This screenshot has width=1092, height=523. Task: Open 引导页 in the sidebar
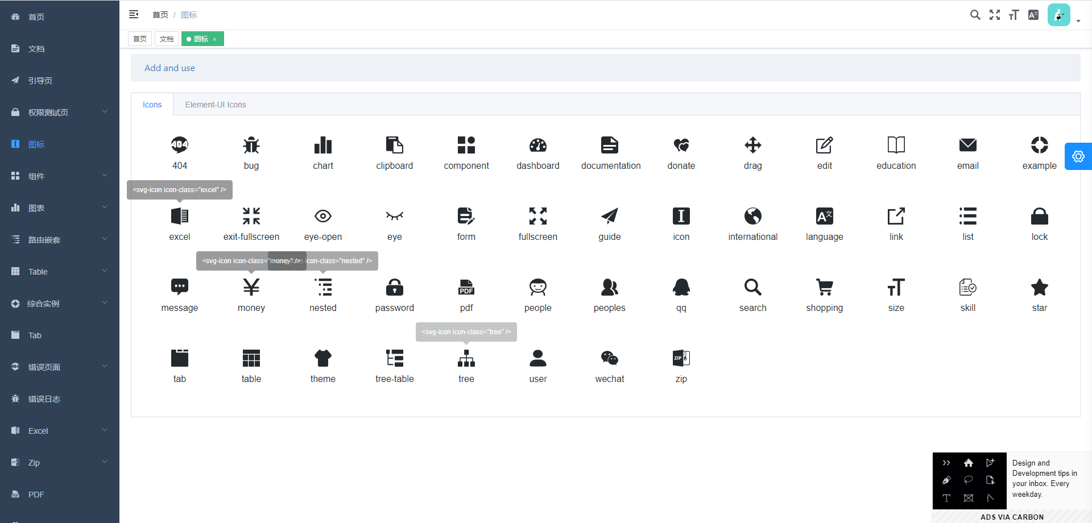click(x=60, y=80)
